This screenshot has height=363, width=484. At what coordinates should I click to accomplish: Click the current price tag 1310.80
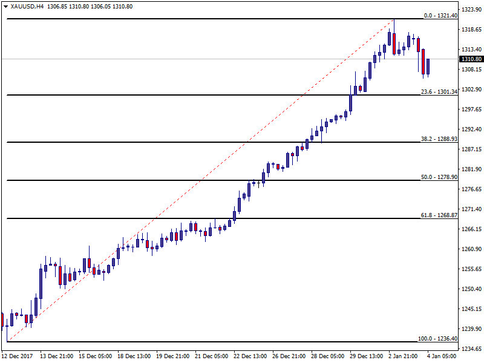471,59
